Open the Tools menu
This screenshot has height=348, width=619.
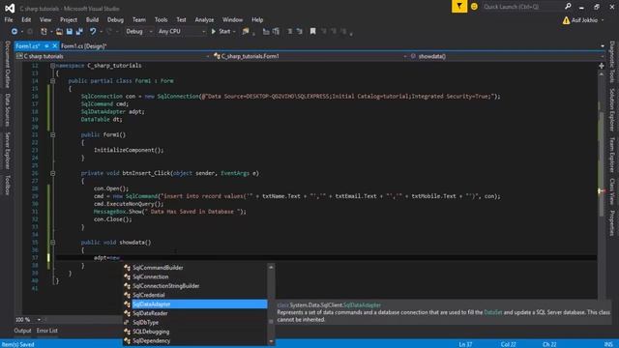[162, 19]
